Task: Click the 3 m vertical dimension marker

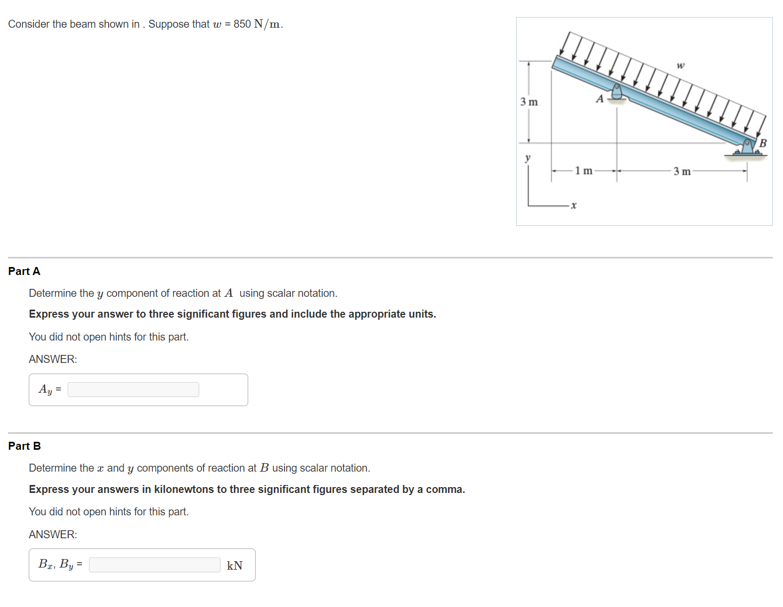Action: (528, 101)
